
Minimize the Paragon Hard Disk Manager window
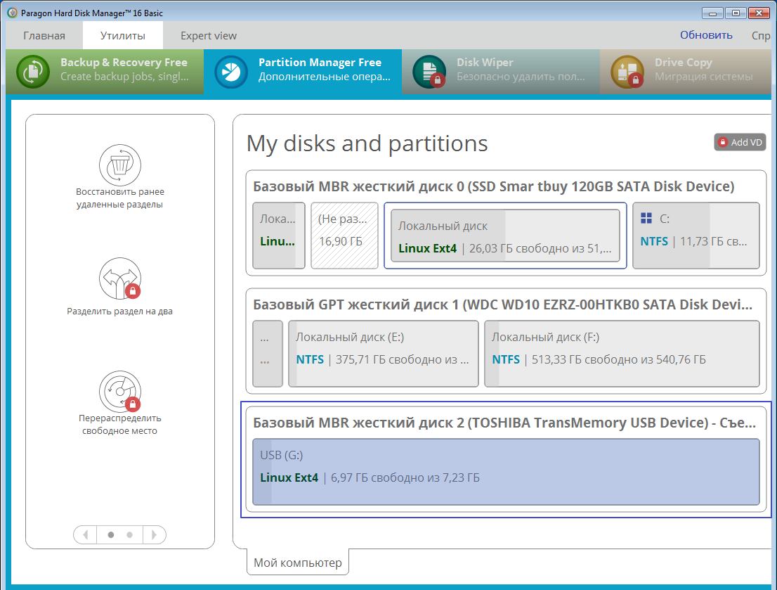tap(712, 13)
